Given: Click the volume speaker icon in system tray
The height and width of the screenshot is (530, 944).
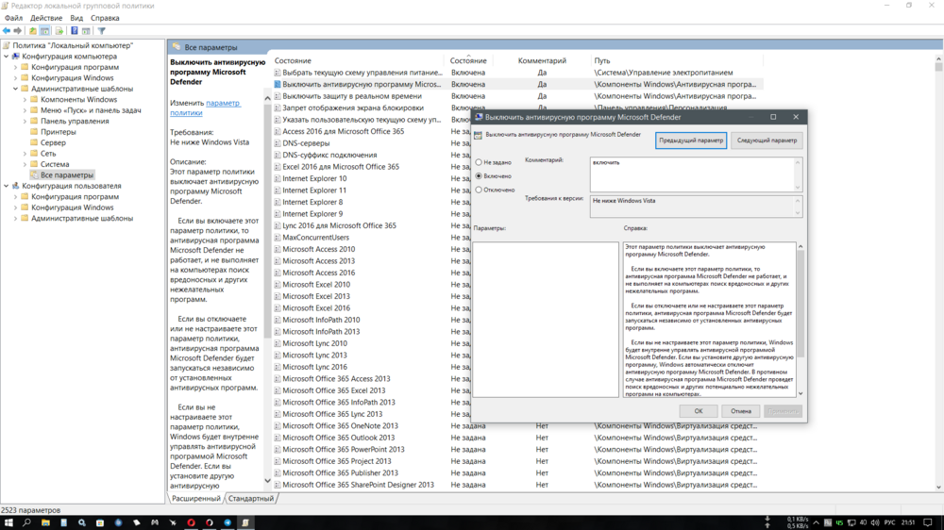Looking at the screenshot, I should click(875, 522).
